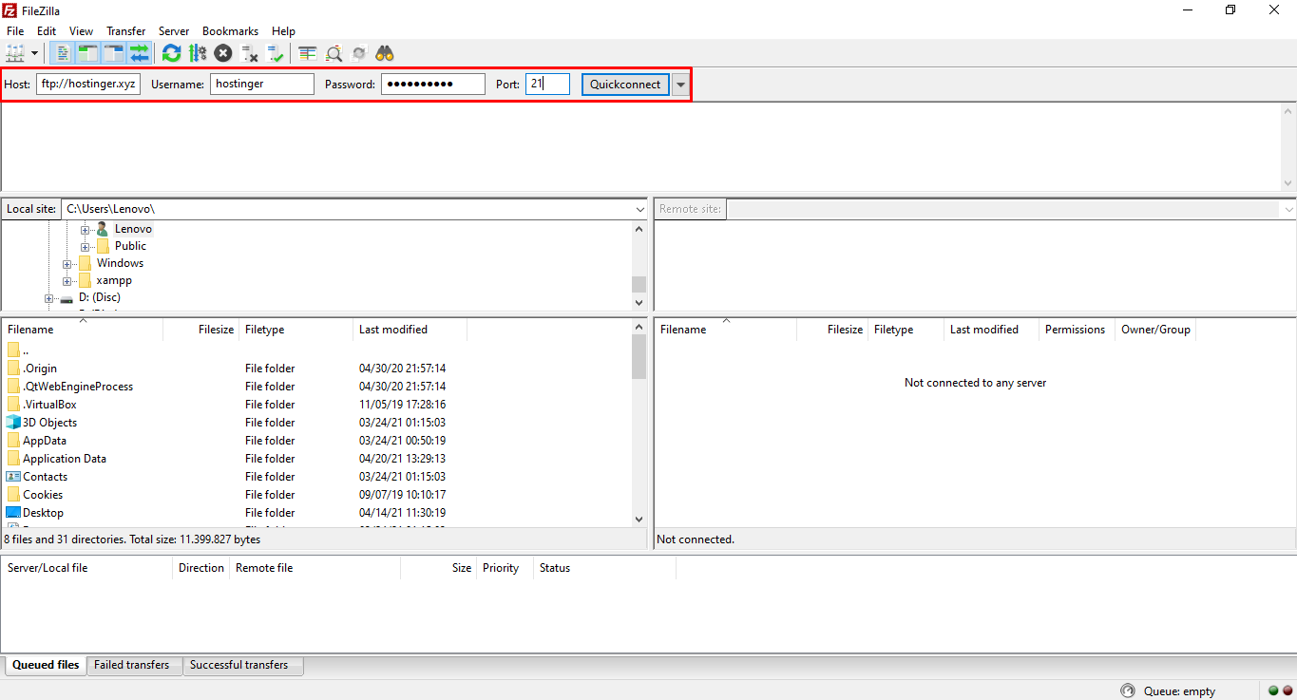
Task: Cancel the current operation
Action: [222, 52]
